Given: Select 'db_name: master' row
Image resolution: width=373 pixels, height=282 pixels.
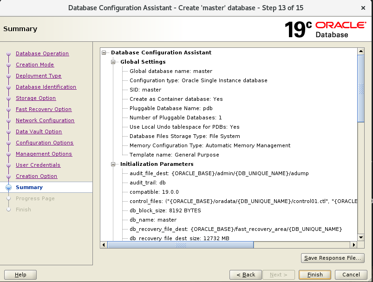Looking at the screenshot, I should pos(153,220).
